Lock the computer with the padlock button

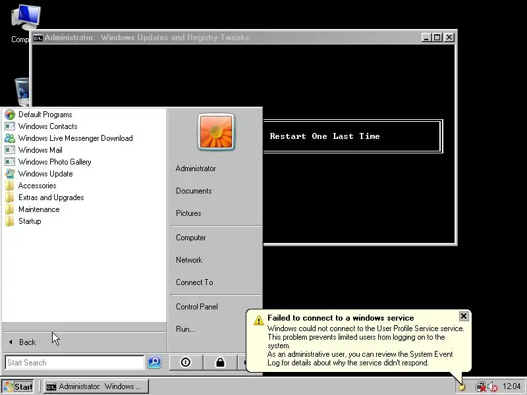pyautogui.click(x=220, y=362)
